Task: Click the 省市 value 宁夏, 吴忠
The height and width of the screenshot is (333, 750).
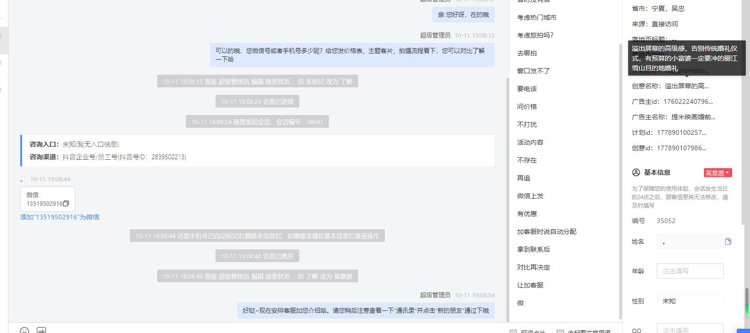Action: [668, 8]
